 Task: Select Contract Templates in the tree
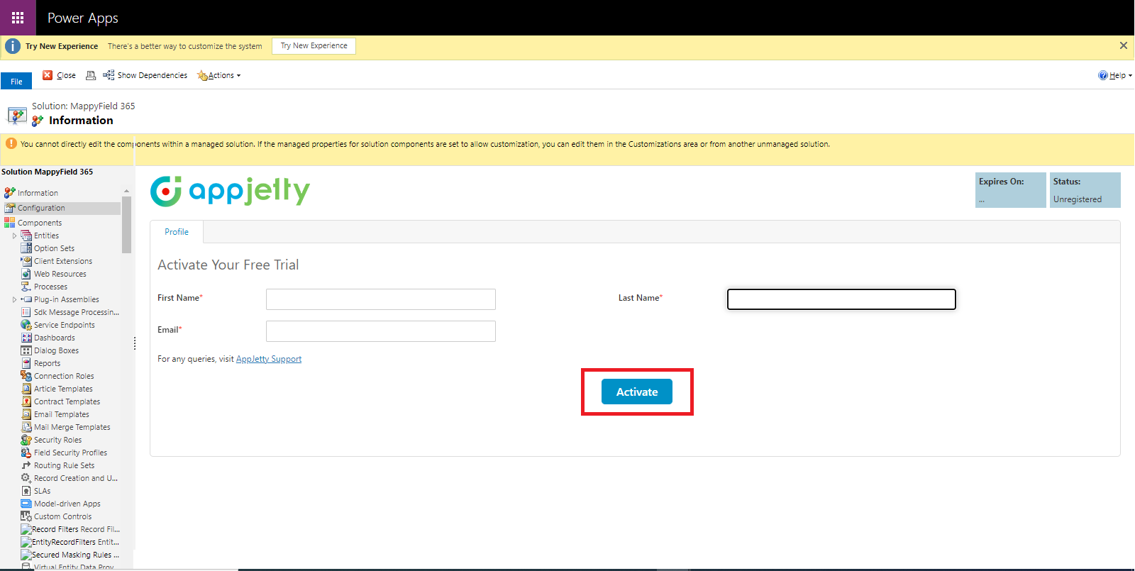[x=67, y=401]
